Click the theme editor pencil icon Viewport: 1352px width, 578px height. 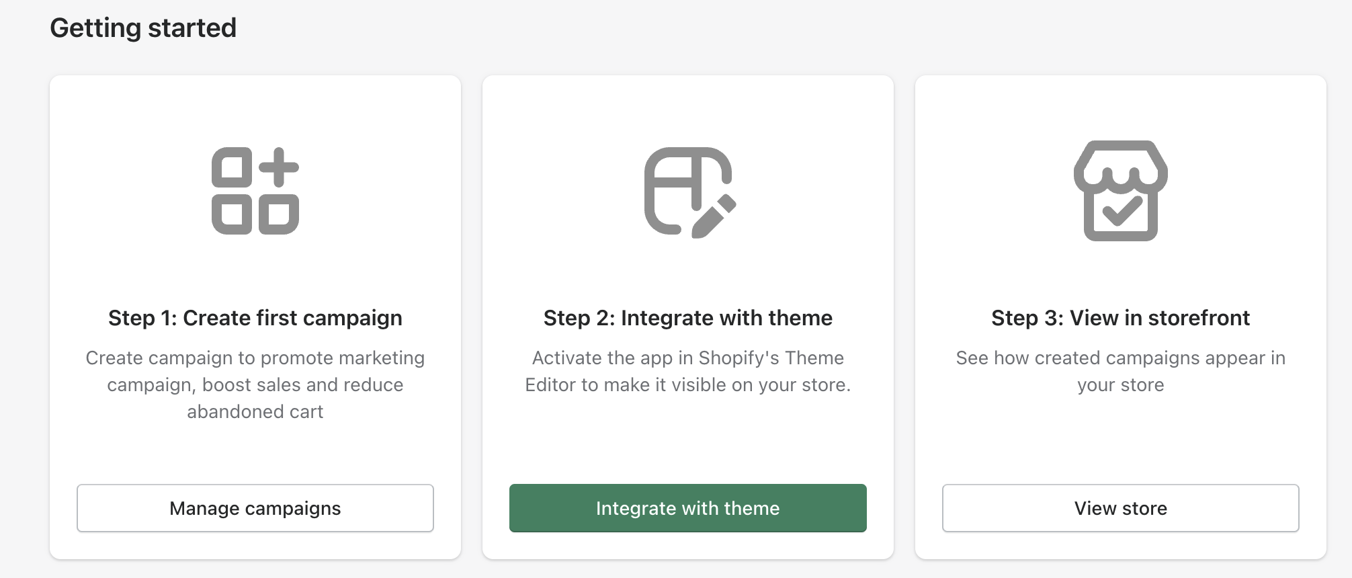[x=689, y=192]
